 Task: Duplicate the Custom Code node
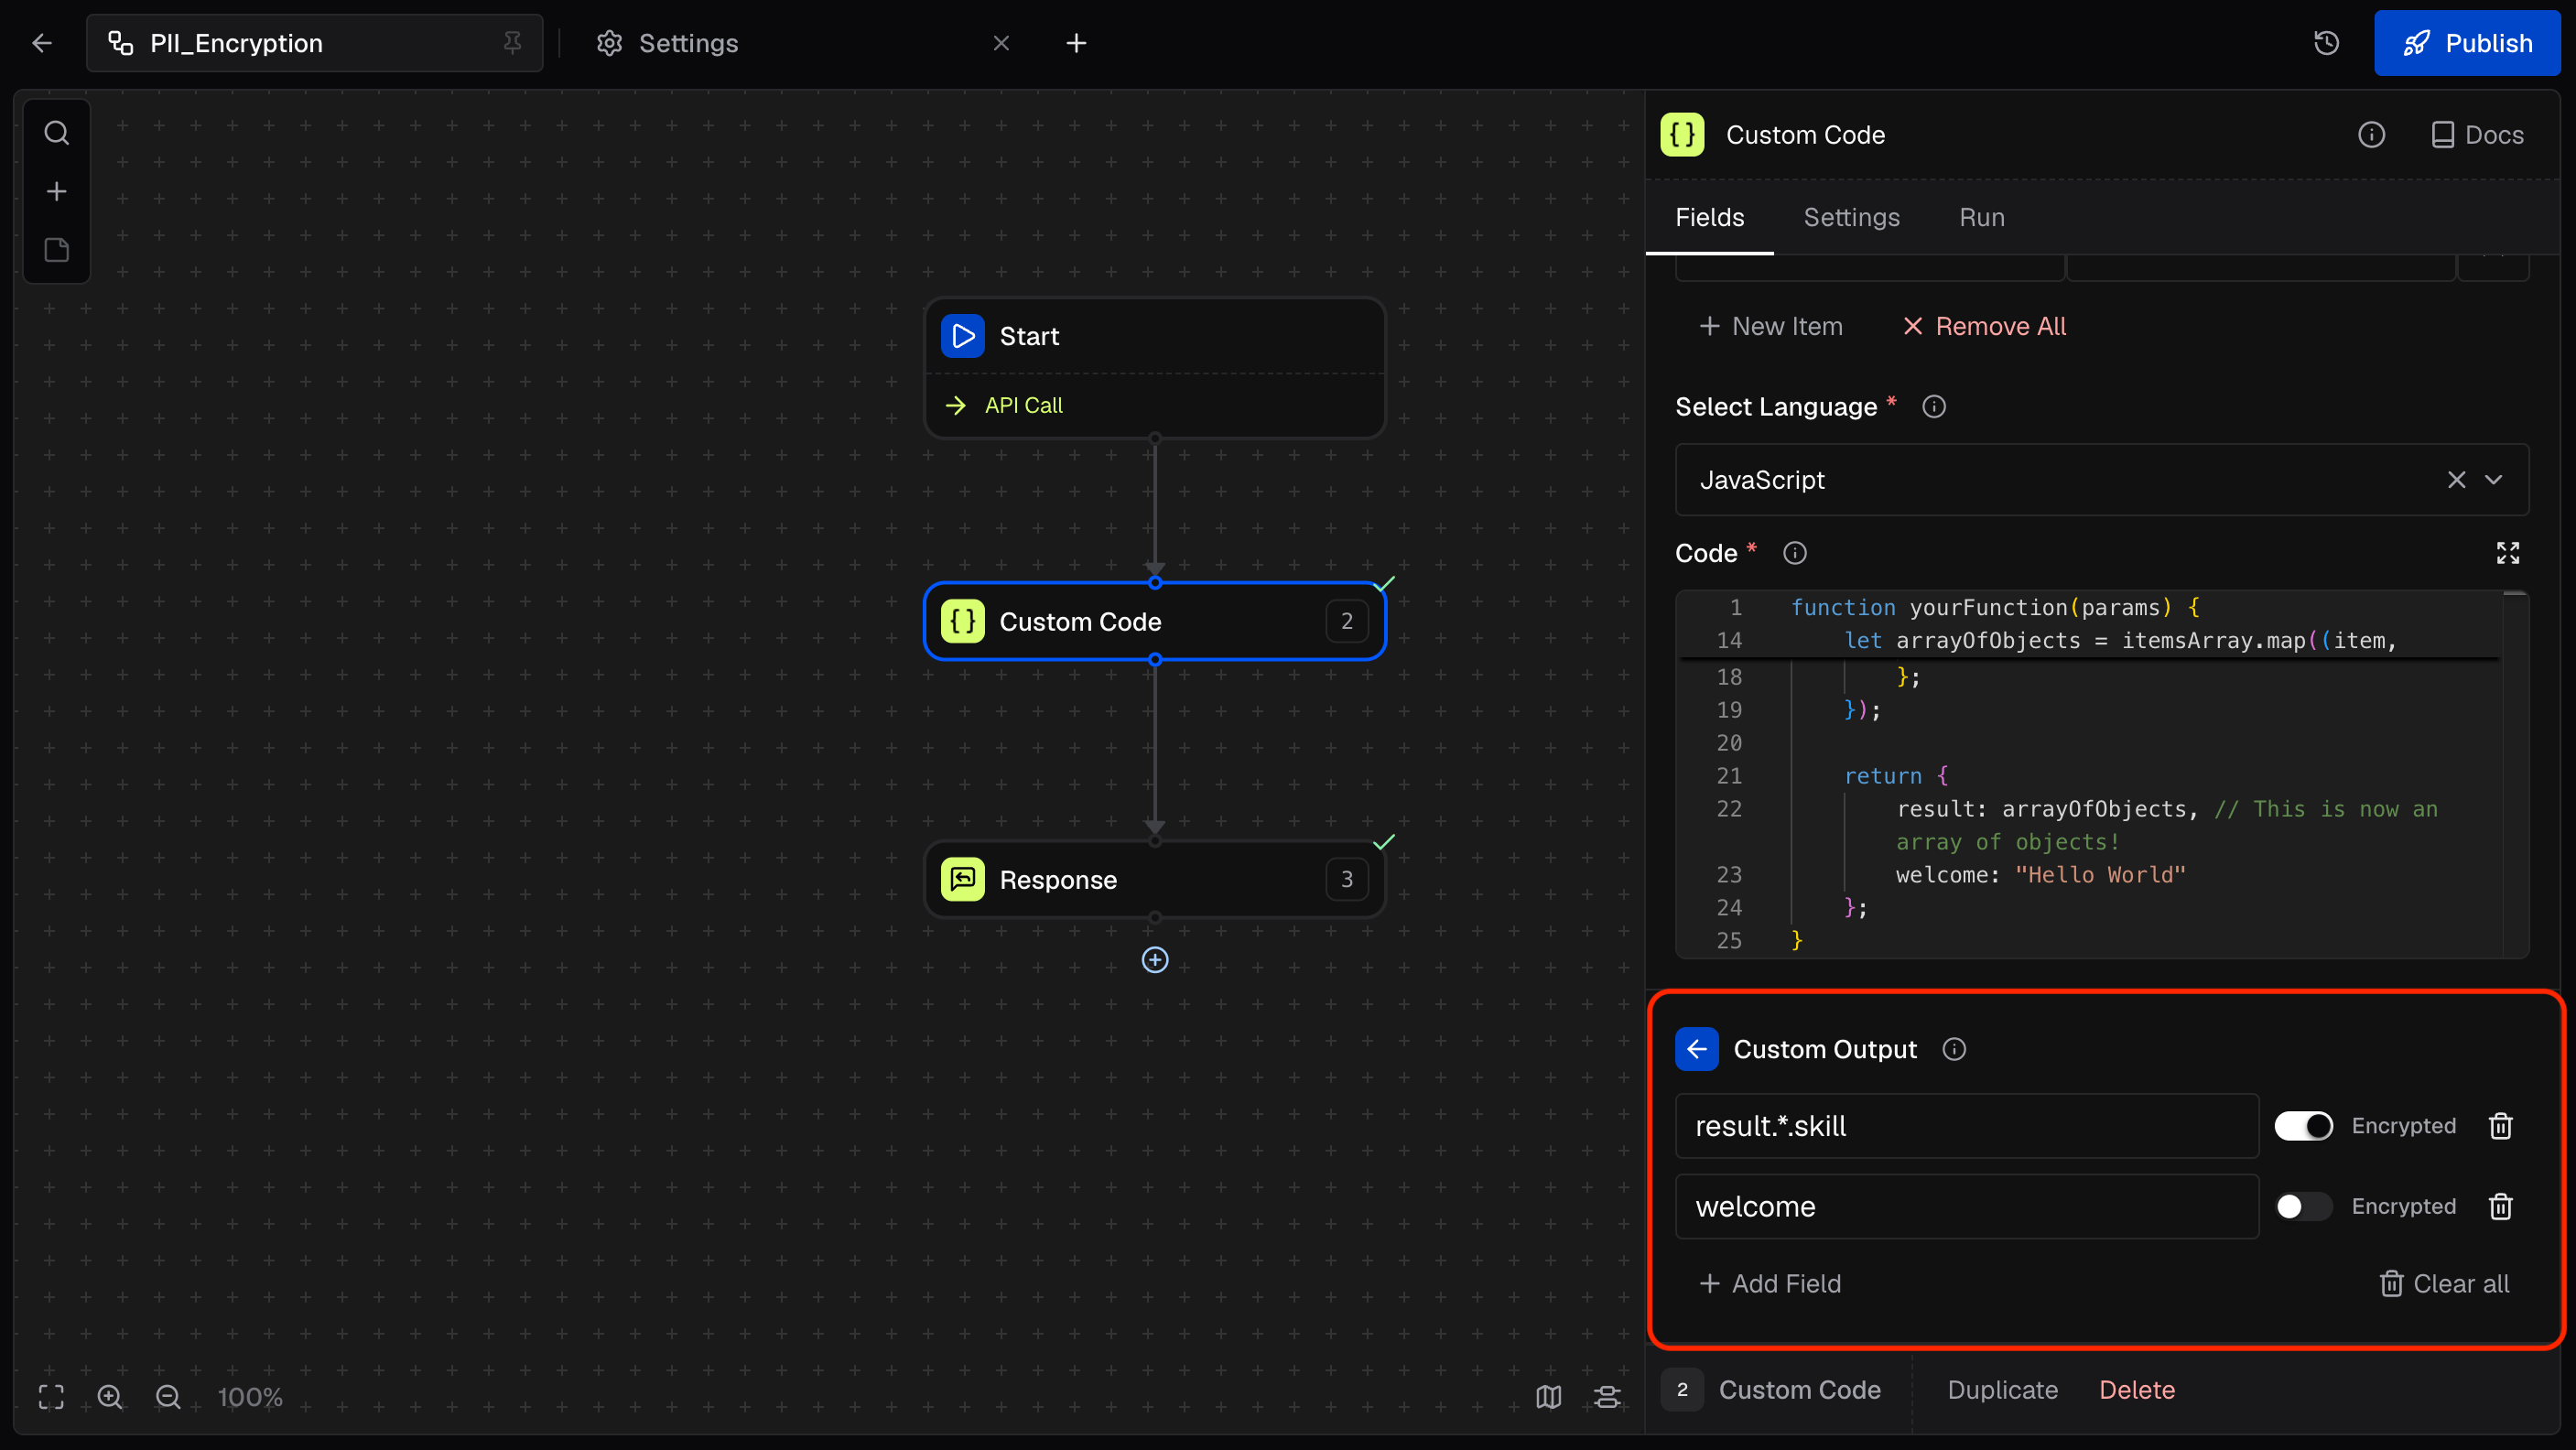tap(2002, 1390)
